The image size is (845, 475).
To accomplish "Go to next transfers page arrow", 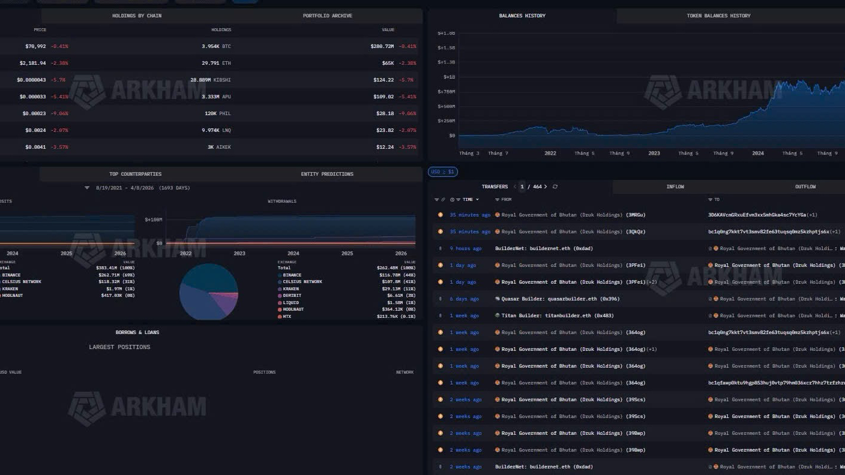I will point(546,187).
